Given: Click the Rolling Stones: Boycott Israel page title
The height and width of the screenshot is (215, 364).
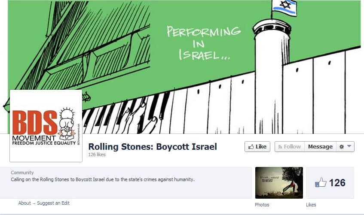Looking at the screenshot, I should pos(153,147).
